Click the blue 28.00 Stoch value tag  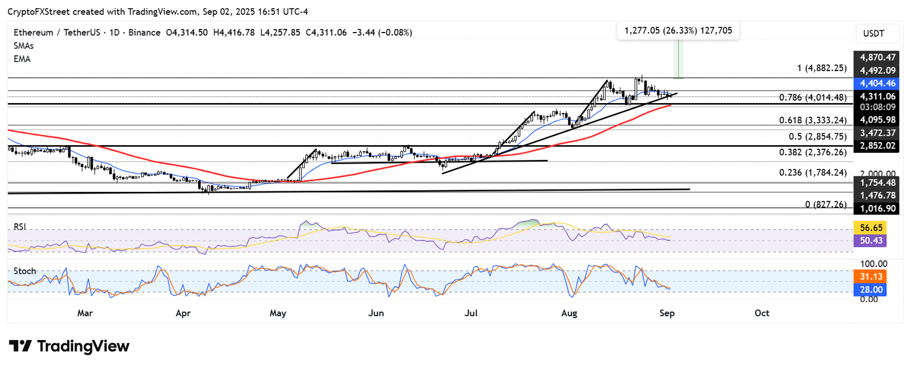875,289
